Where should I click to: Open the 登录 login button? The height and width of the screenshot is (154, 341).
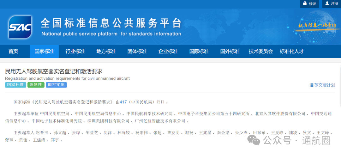pos(309,4)
